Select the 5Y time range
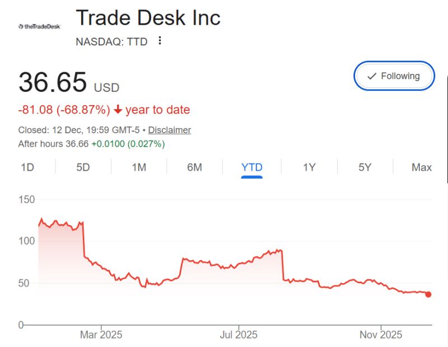Image resolution: width=448 pixels, height=347 pixels. coord(365,167)
